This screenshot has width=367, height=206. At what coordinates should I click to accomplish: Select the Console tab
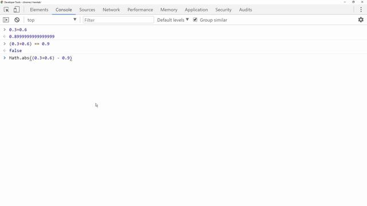[64, 10]
